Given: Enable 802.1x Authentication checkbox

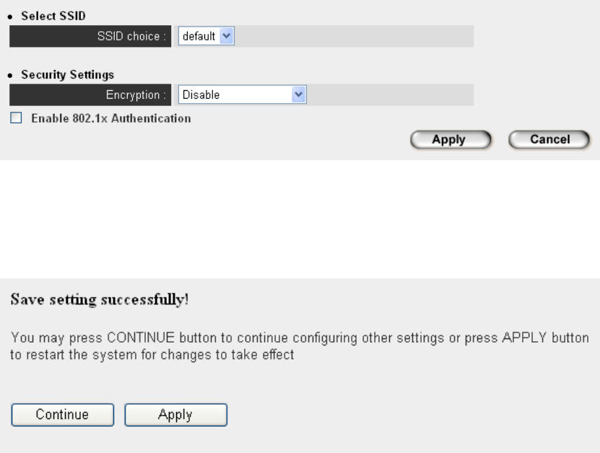Looking at the screenshot, I should [16, 118].
